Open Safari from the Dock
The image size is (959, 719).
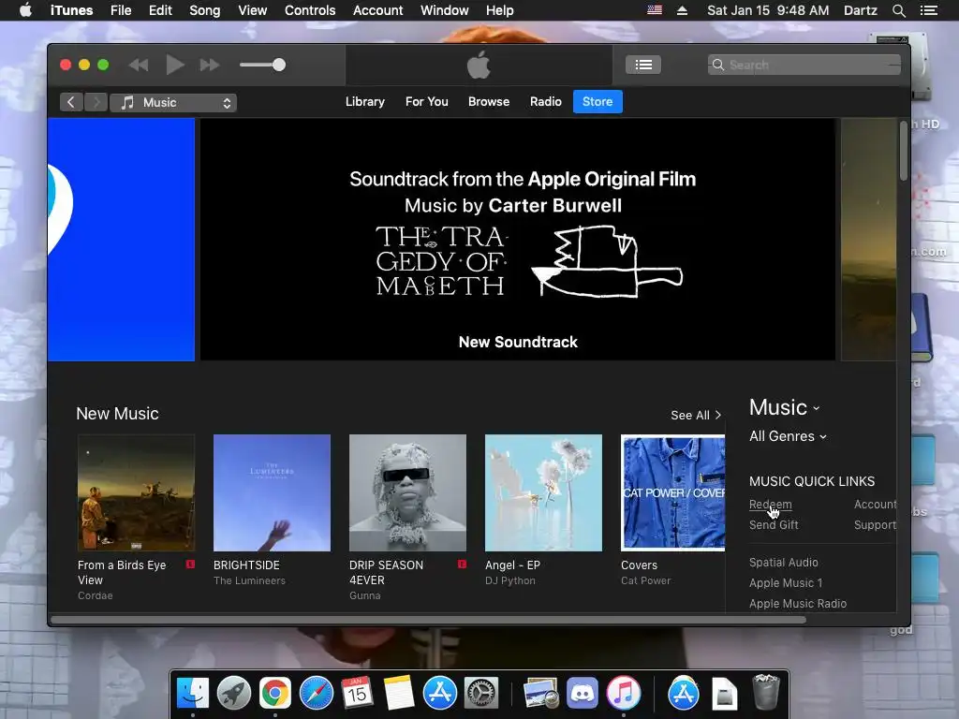click(317, 693)
